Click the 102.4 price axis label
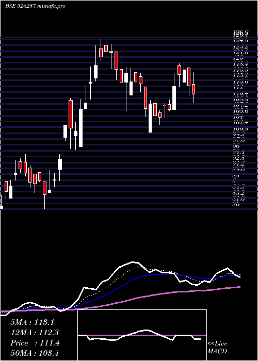This screenshot has height=361, width=258. [240, 123]
